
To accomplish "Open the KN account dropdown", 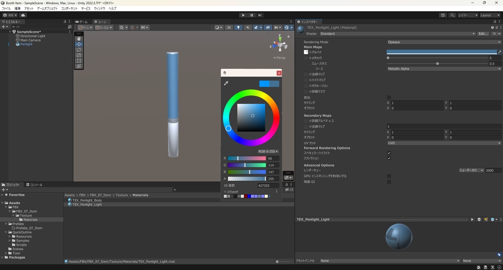I will point(10,15).
